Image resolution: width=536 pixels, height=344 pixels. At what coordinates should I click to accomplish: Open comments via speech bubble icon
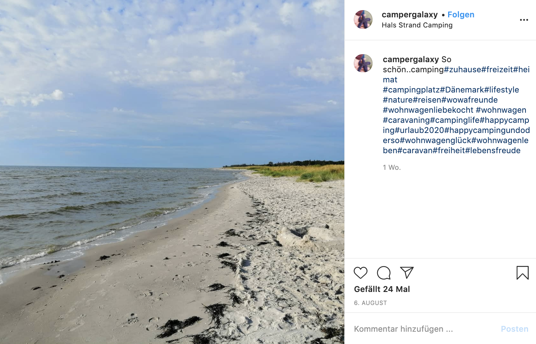pyautogui.click(x=384, y=273)
